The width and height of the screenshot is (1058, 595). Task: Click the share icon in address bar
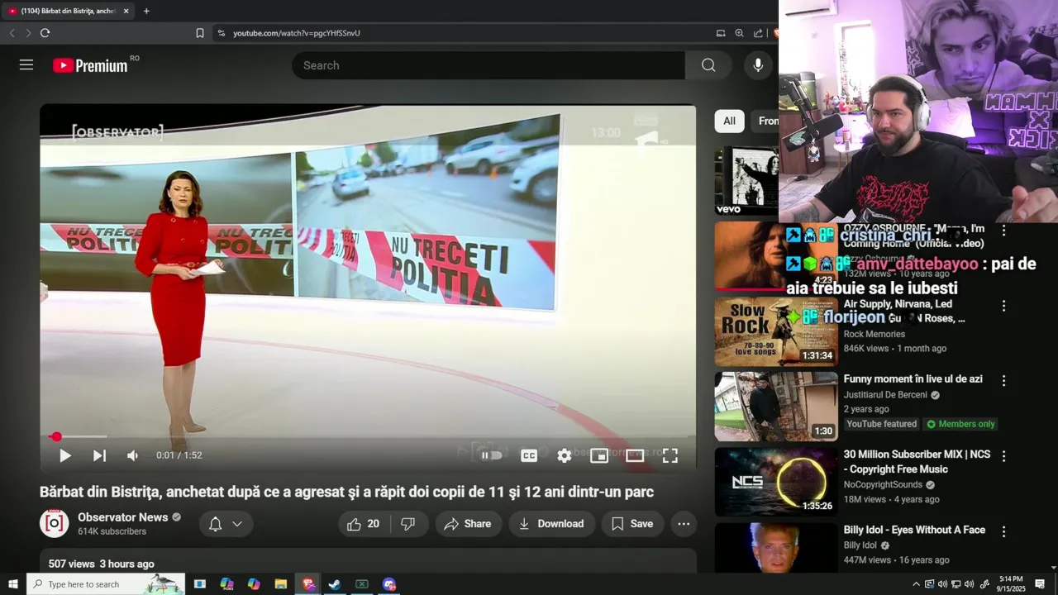(x=758, y=33)
